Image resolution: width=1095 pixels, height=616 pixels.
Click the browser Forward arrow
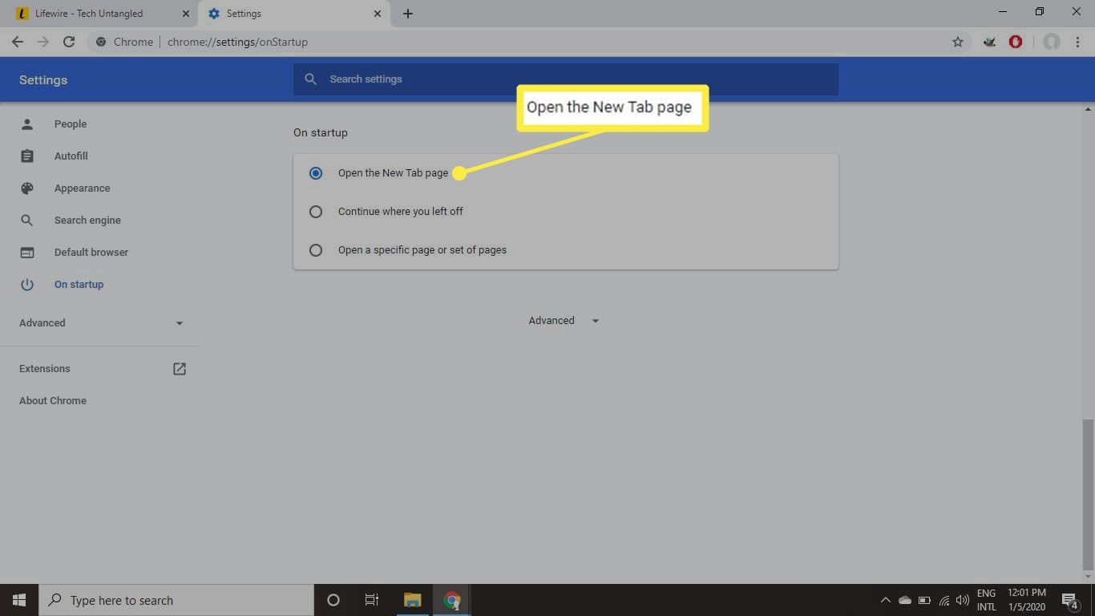[x=43, y=42]
